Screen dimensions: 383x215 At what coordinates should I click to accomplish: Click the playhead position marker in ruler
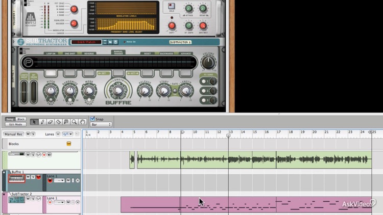228,136
